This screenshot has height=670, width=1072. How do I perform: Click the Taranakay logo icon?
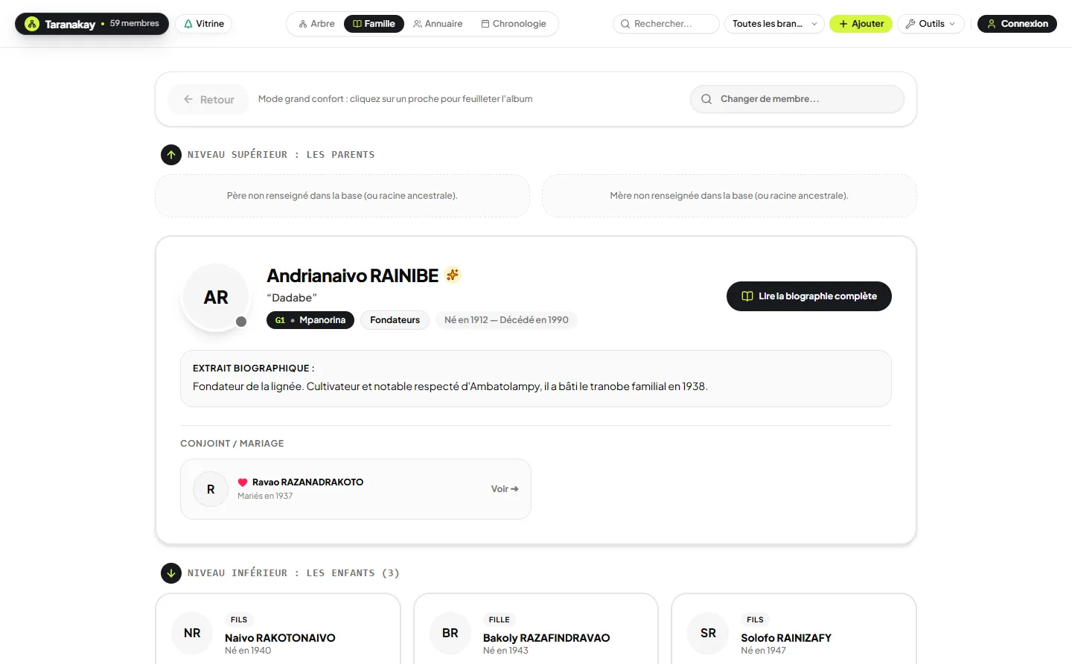[x=32, y=24]
